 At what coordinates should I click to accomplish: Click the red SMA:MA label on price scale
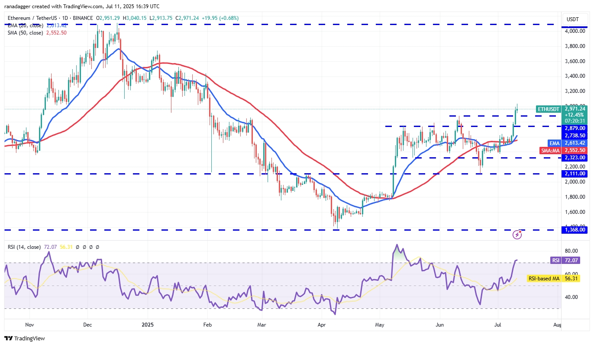click(x=550, y=150)
